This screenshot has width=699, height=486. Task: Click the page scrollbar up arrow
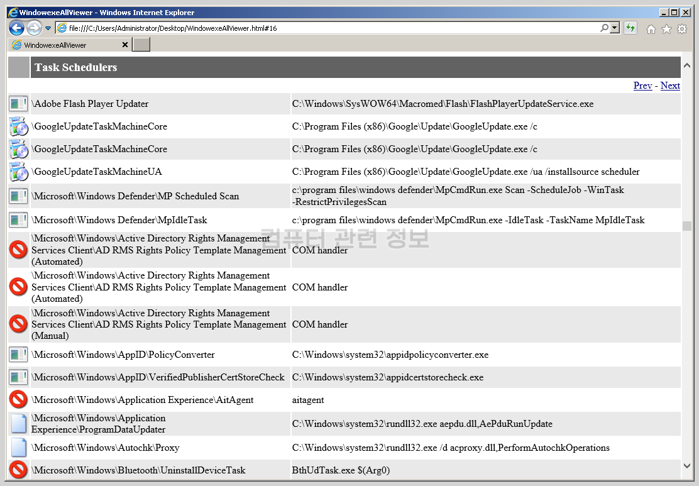(687, 65)
